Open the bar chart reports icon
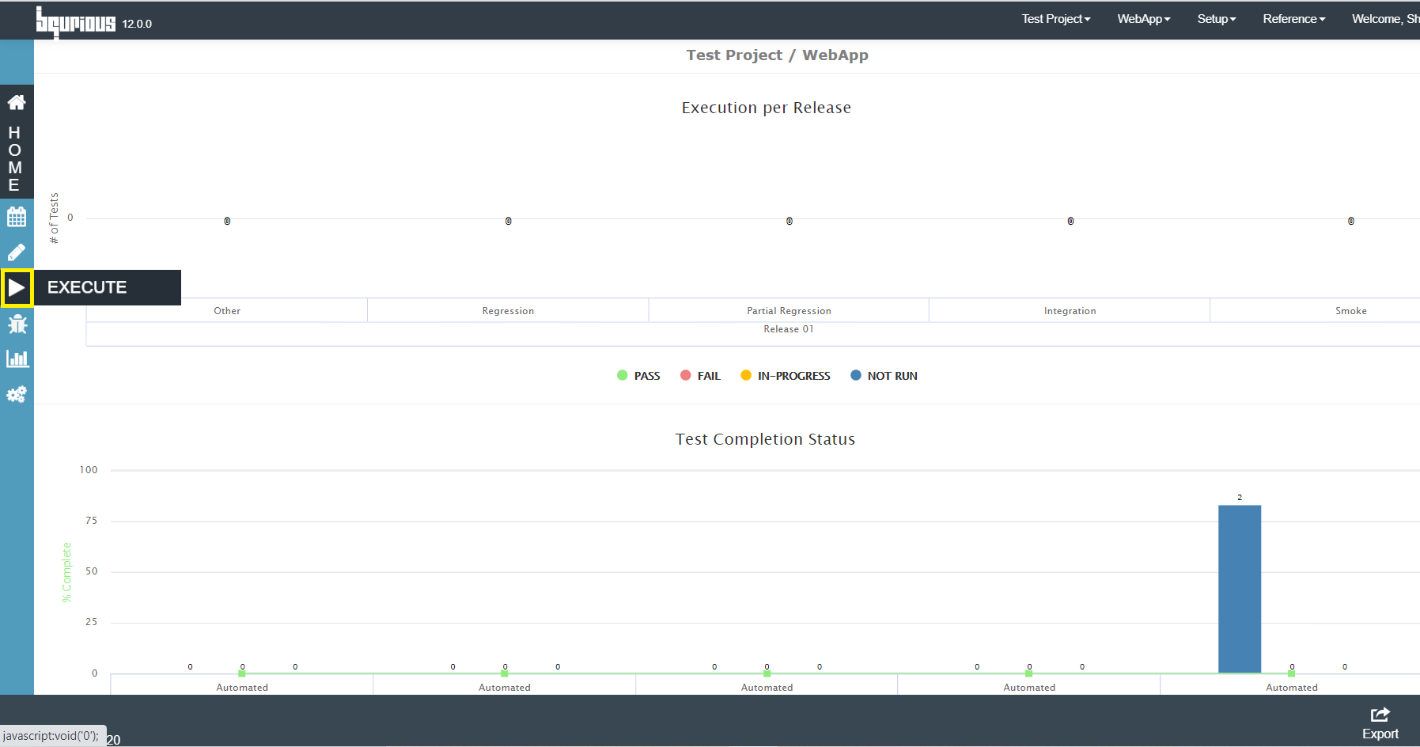Screen dimensions: 1420x747 point(17,358)
